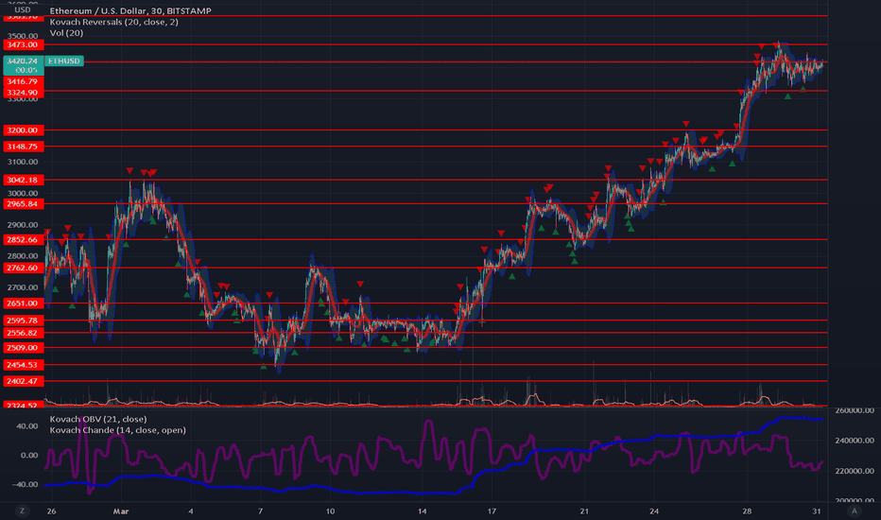Click the 2700.00 price axis value

point(23,287)
